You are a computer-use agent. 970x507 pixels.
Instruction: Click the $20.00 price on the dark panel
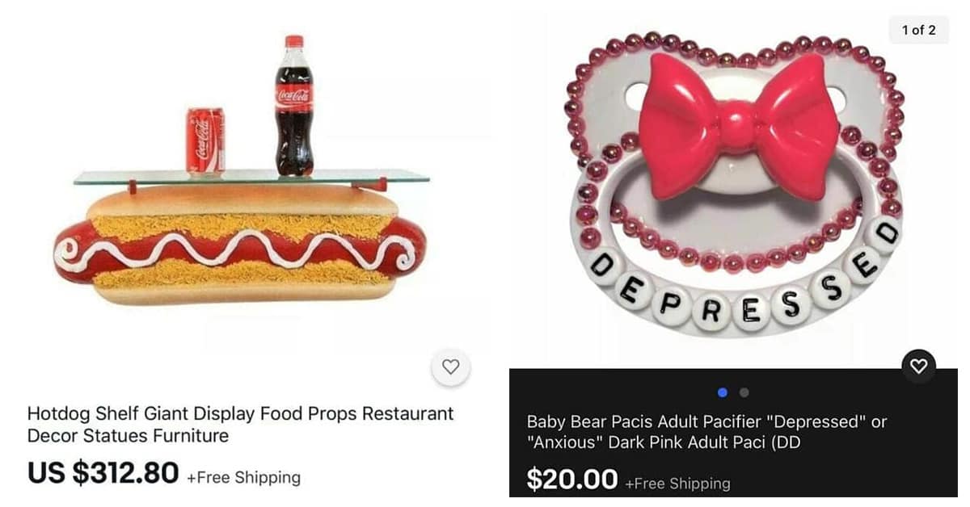point(572,480)
